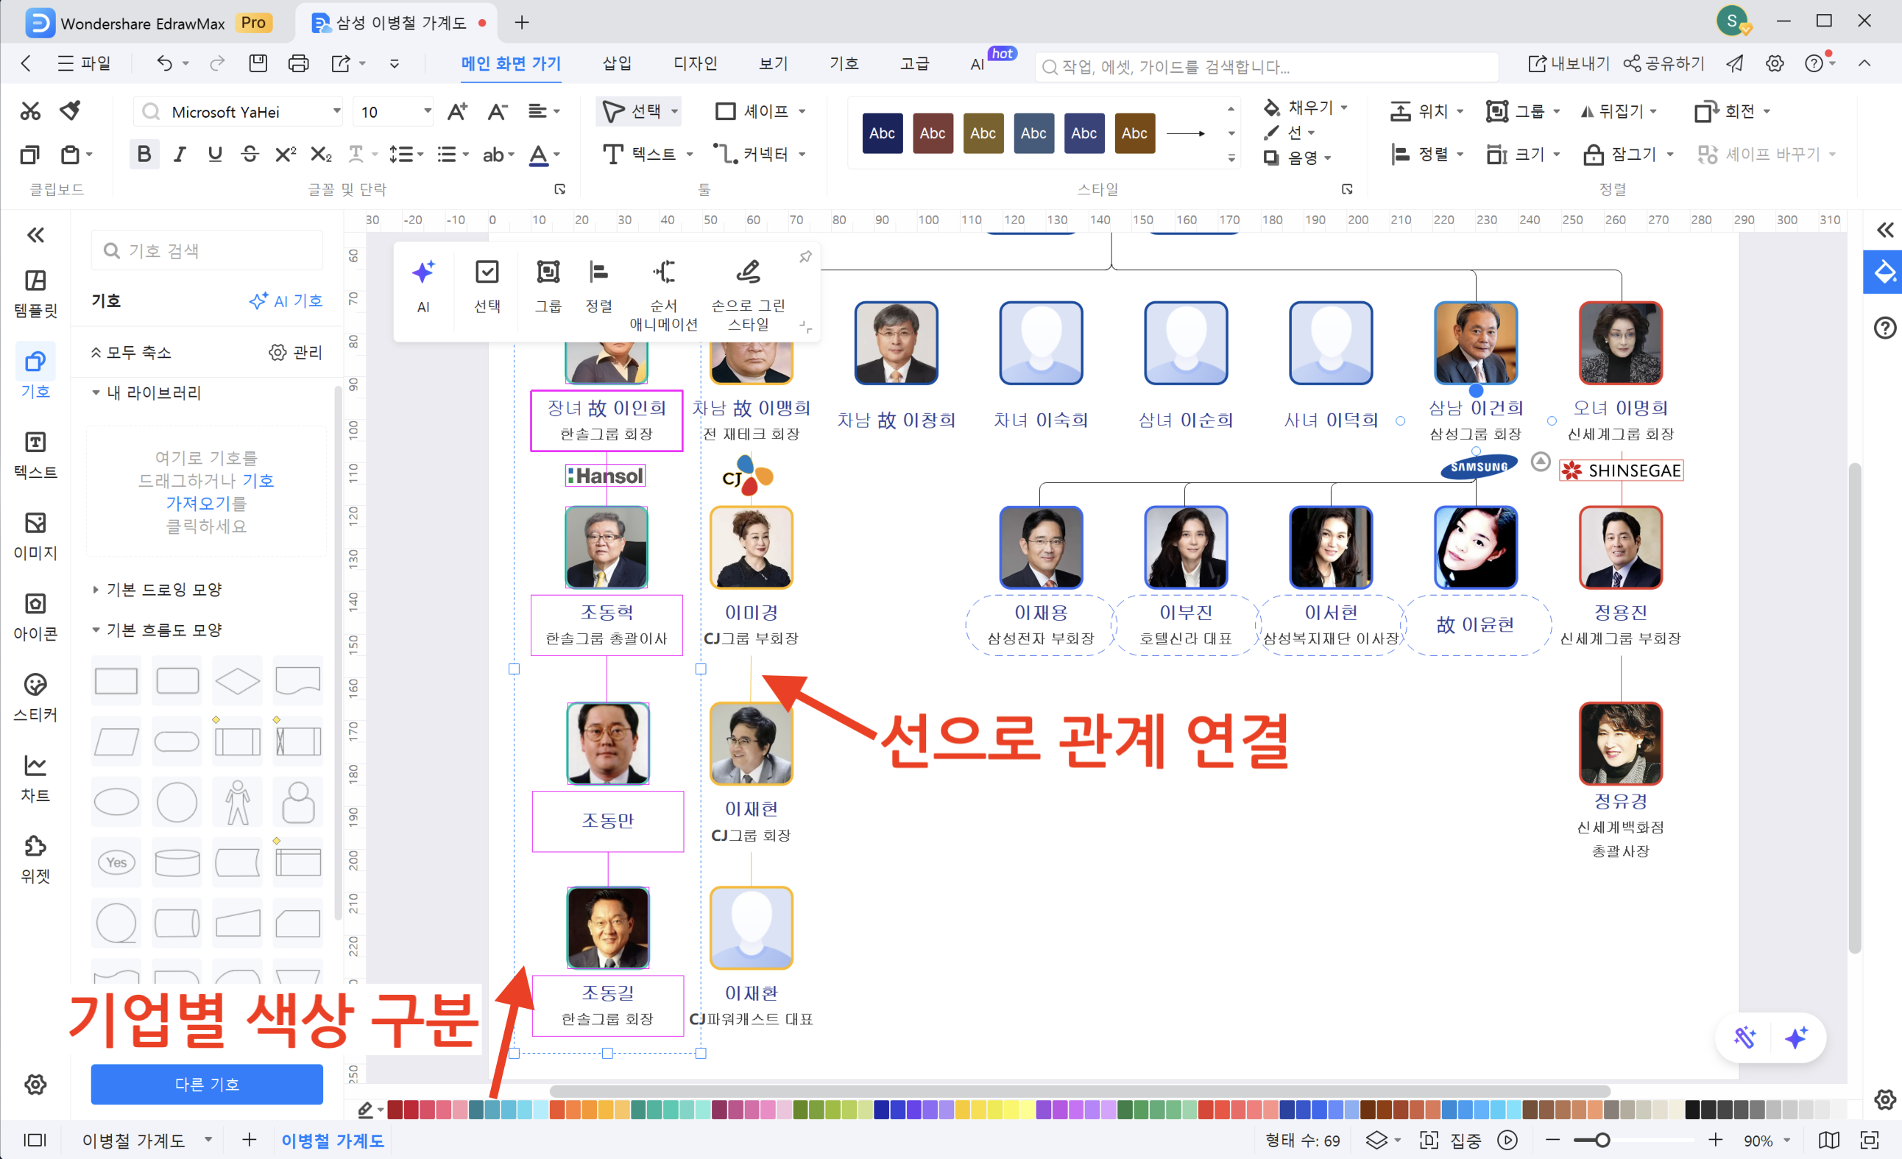Toggle italic formatting
The height and width of the screenshot is (1159, 1902).
[x=179, y=154]
